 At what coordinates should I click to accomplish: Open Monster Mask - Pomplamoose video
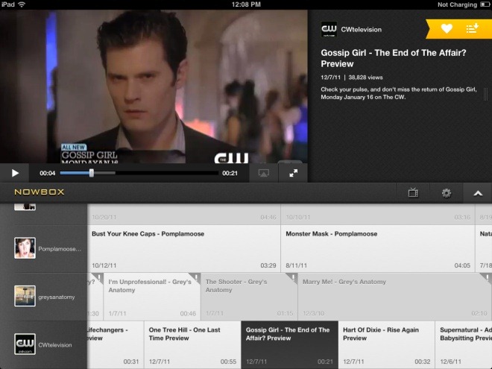click(x=378, y=248)
